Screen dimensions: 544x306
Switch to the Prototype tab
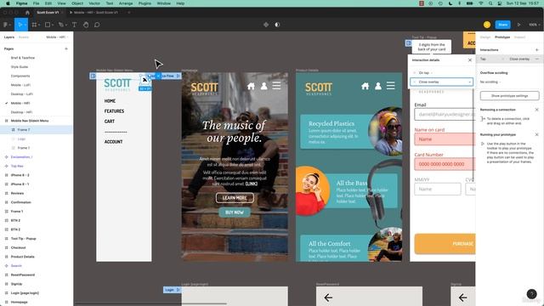(x=502, y=37)
